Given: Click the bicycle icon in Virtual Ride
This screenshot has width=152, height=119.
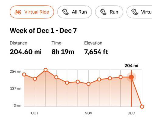Looking at the screenshot, I should point(18,12).
